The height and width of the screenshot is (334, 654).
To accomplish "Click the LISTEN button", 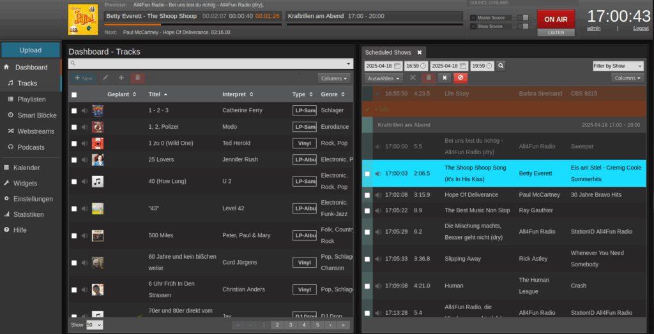I will tap(556, 33).
